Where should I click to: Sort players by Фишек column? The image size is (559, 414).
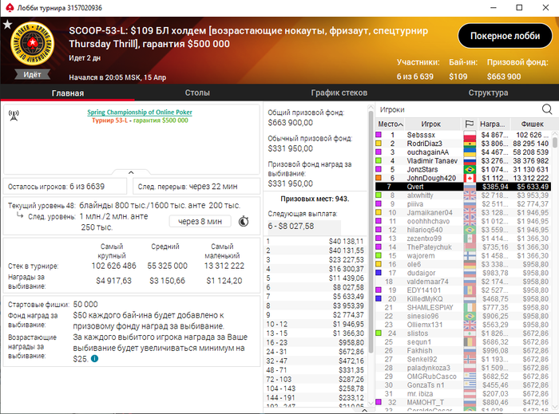(x=532, y=124)
